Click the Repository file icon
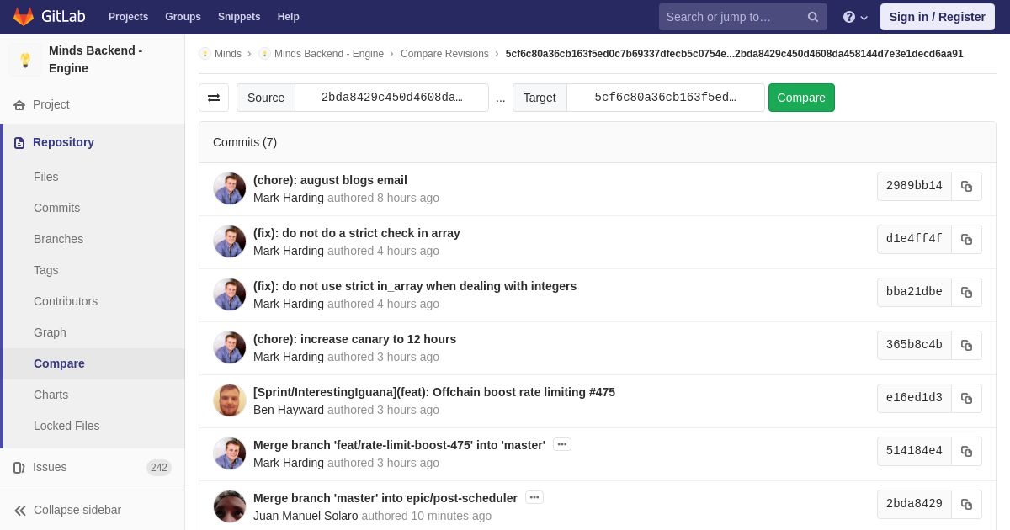The image size is (1010, 530). (x=19, y=143)
